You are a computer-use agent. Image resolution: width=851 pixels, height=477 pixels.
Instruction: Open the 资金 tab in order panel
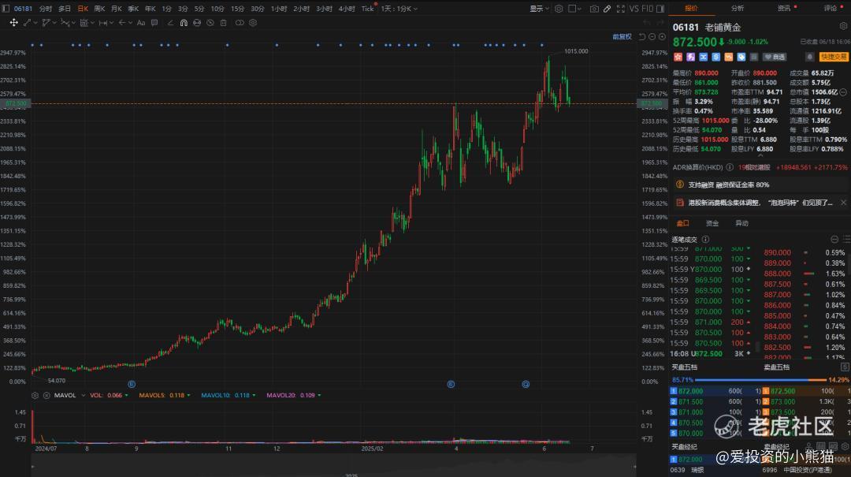coord(712,223)
